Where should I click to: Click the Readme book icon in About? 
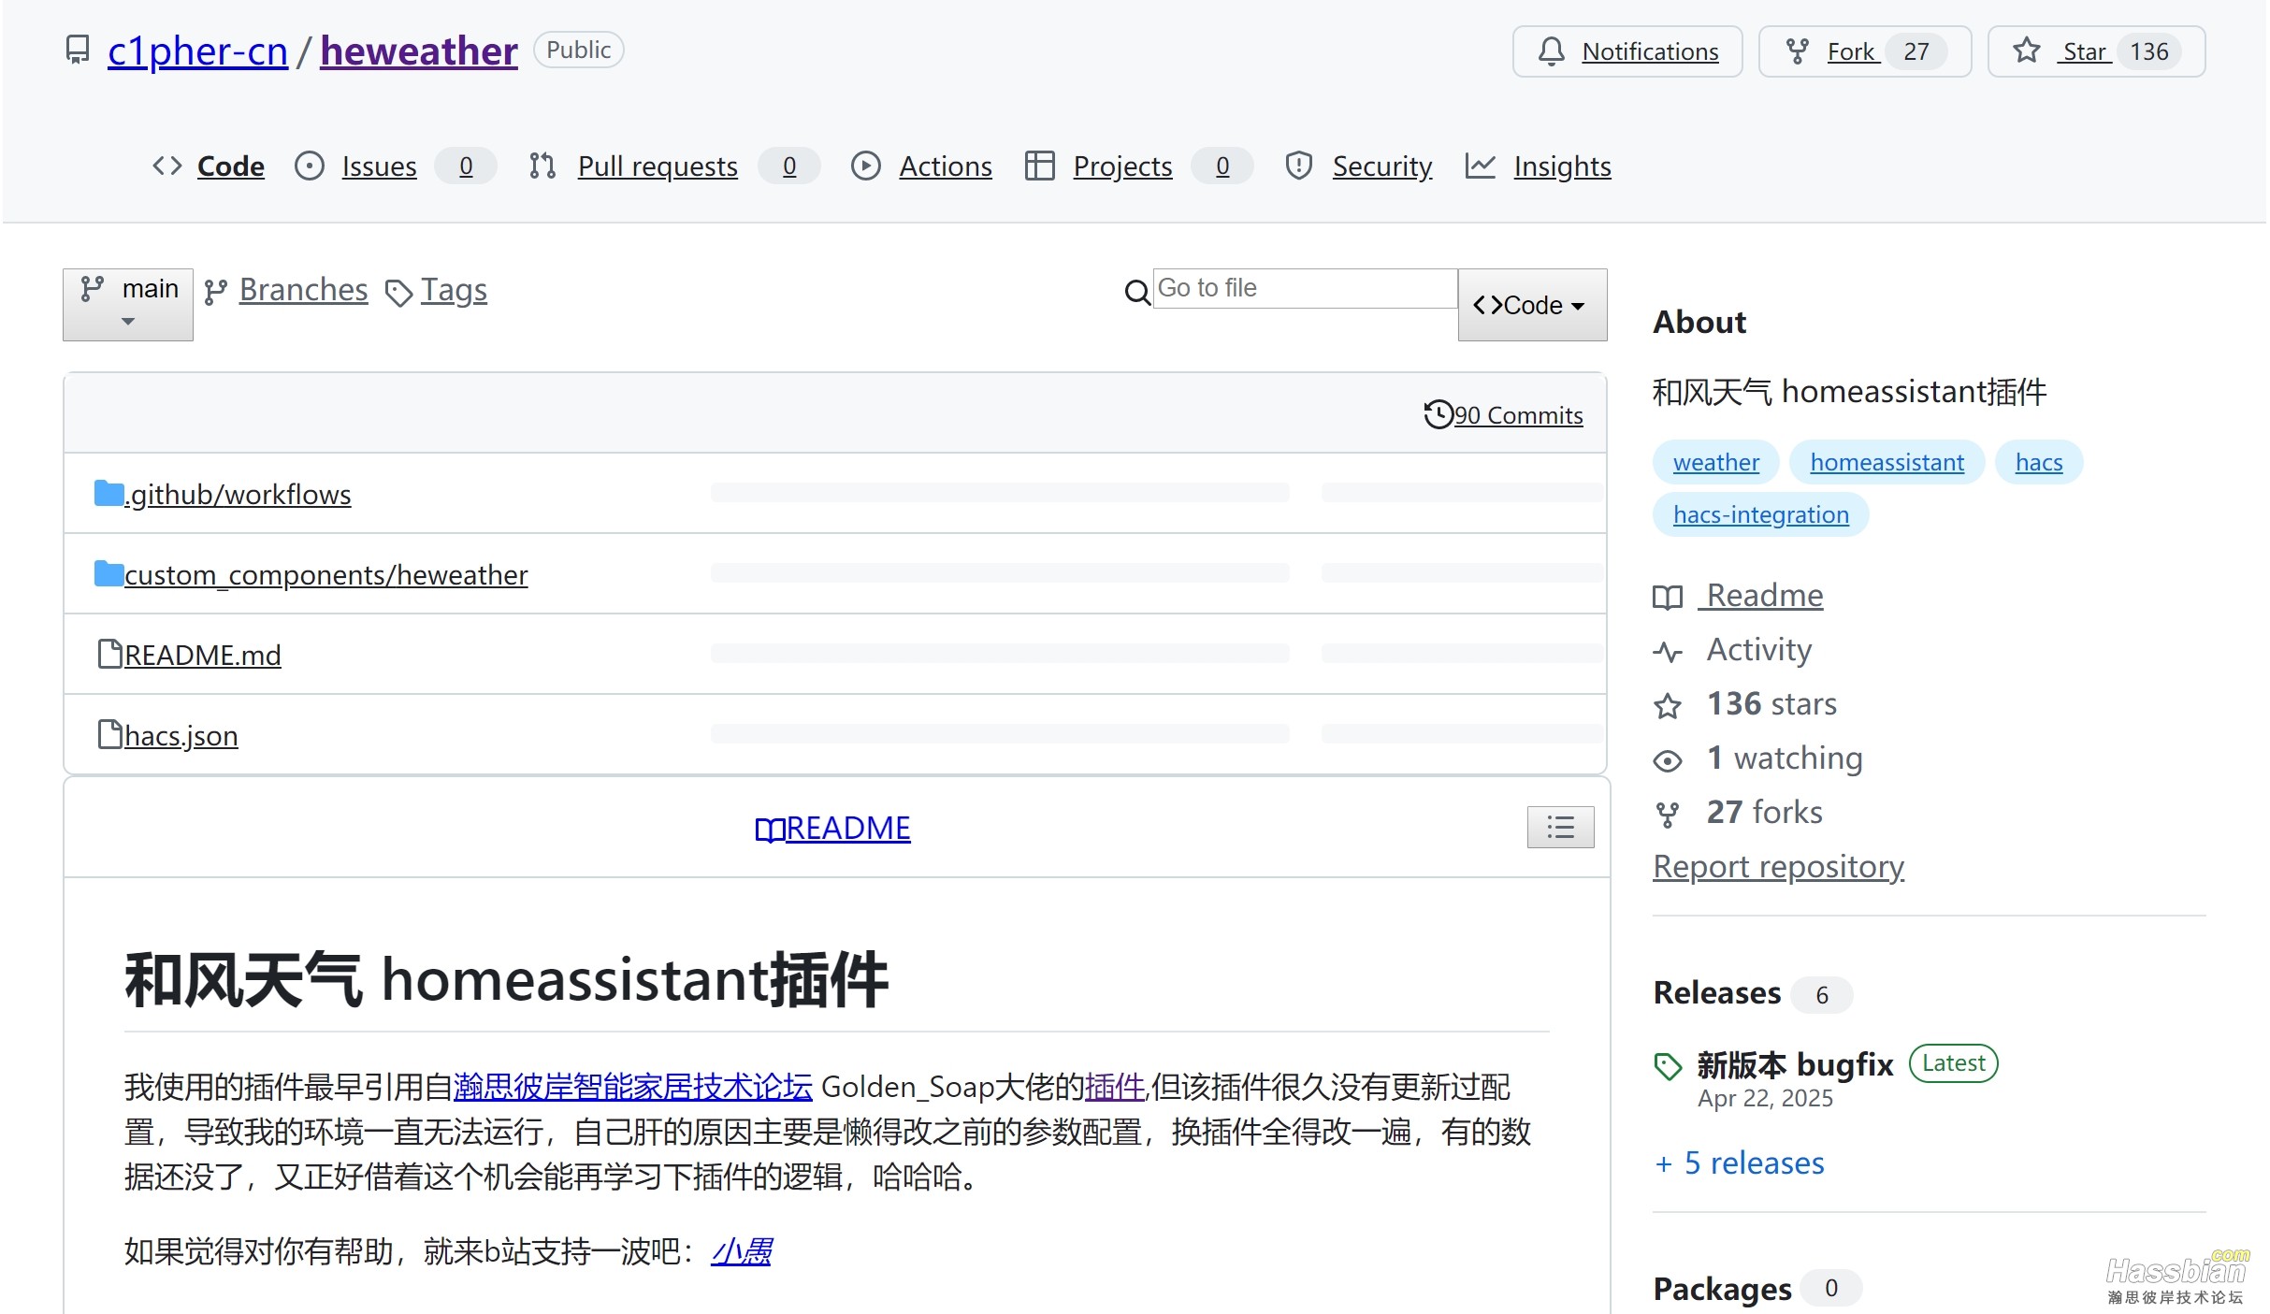tap(1668, 597)
